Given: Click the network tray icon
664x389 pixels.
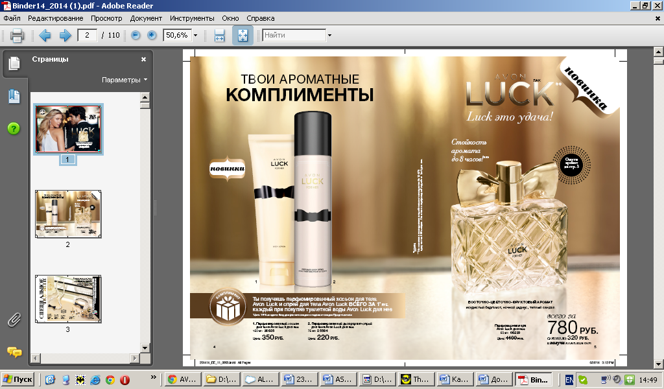Looking at the screenshot, I should pyautogui.click(x=606, y=379).
